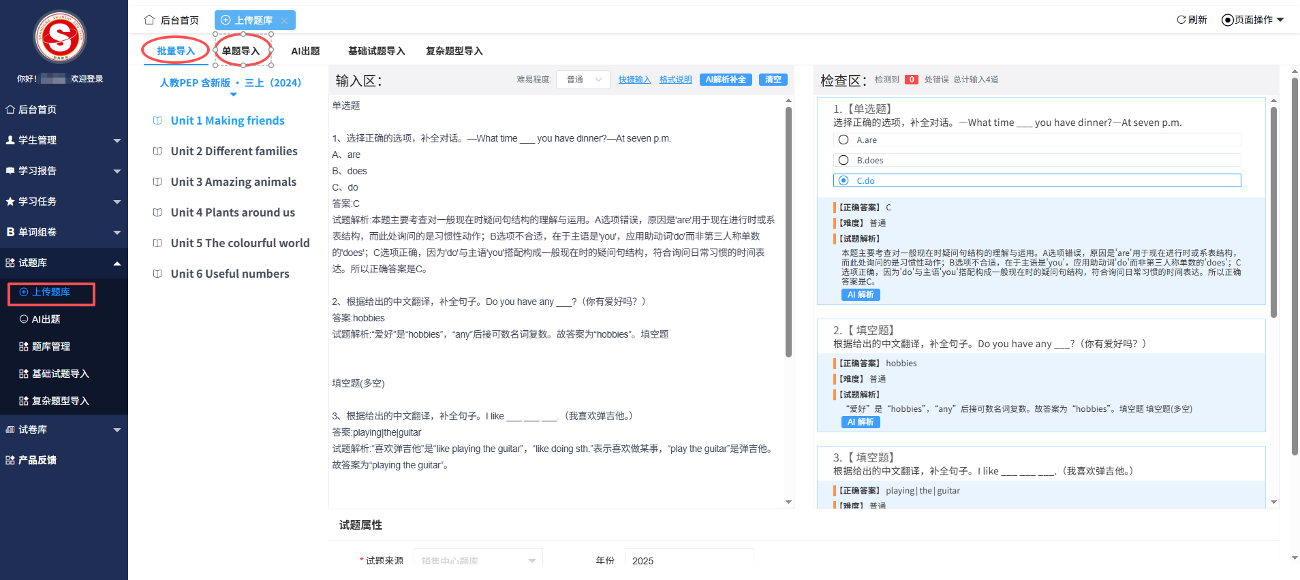Switch to the 复杂题型导入 tab

click(454, 51)
